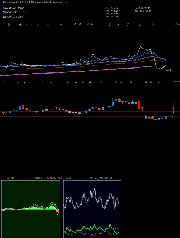Open the ADX indicator chart panel
The image size is (180, 238).
click(x=92, y=209)
